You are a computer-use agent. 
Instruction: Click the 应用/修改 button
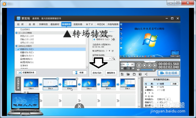pos(97,73)
